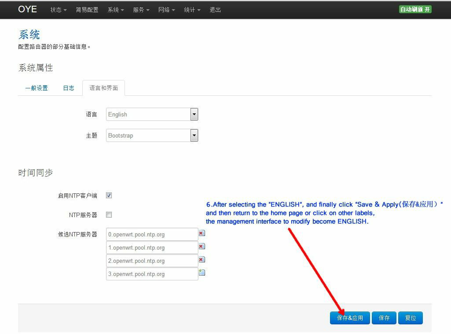The width and height of the screenshot is (451, 334).
Task: Click 退出 to log out
Action: point(215,10)
